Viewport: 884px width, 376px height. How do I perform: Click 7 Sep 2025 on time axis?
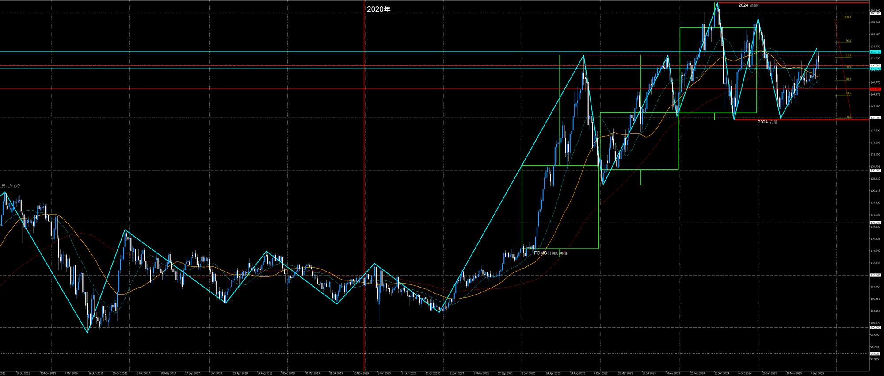817,373
